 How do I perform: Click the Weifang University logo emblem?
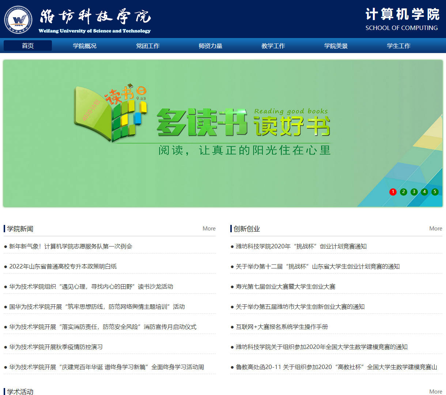[18, 19]
